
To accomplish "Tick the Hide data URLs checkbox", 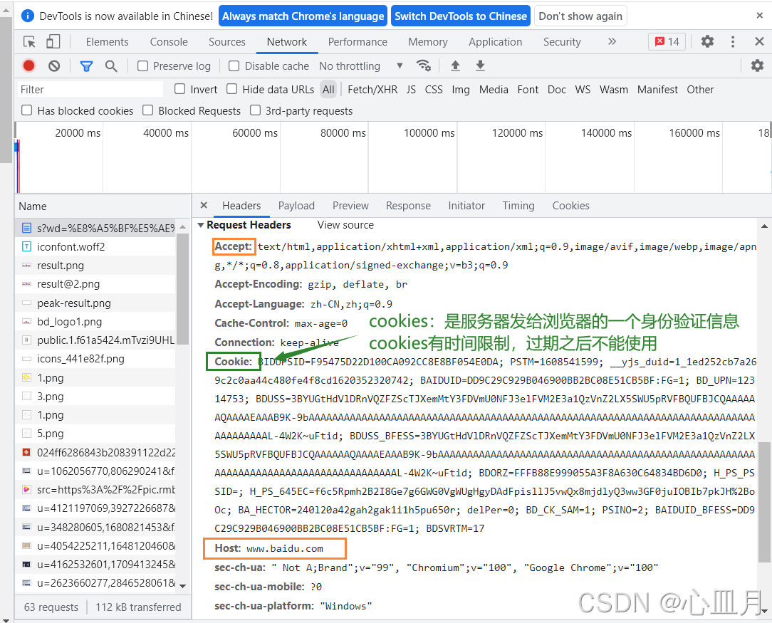I will pos(232,89).
